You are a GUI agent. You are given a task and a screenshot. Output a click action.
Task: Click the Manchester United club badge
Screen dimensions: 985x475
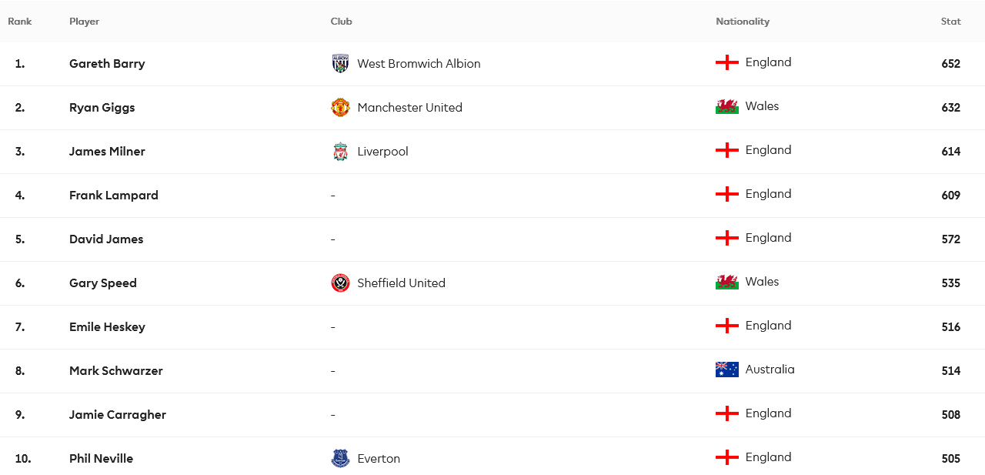340,108
